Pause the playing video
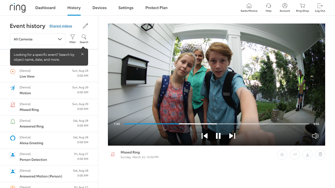Image resolution: width=335 pixels, height=188 pixels. [x=218, y=136]
